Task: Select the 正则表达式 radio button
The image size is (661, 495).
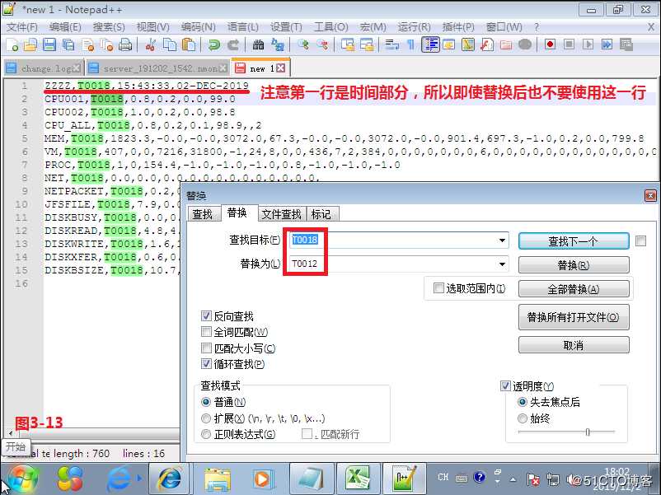Action: (x=206, y=434)
